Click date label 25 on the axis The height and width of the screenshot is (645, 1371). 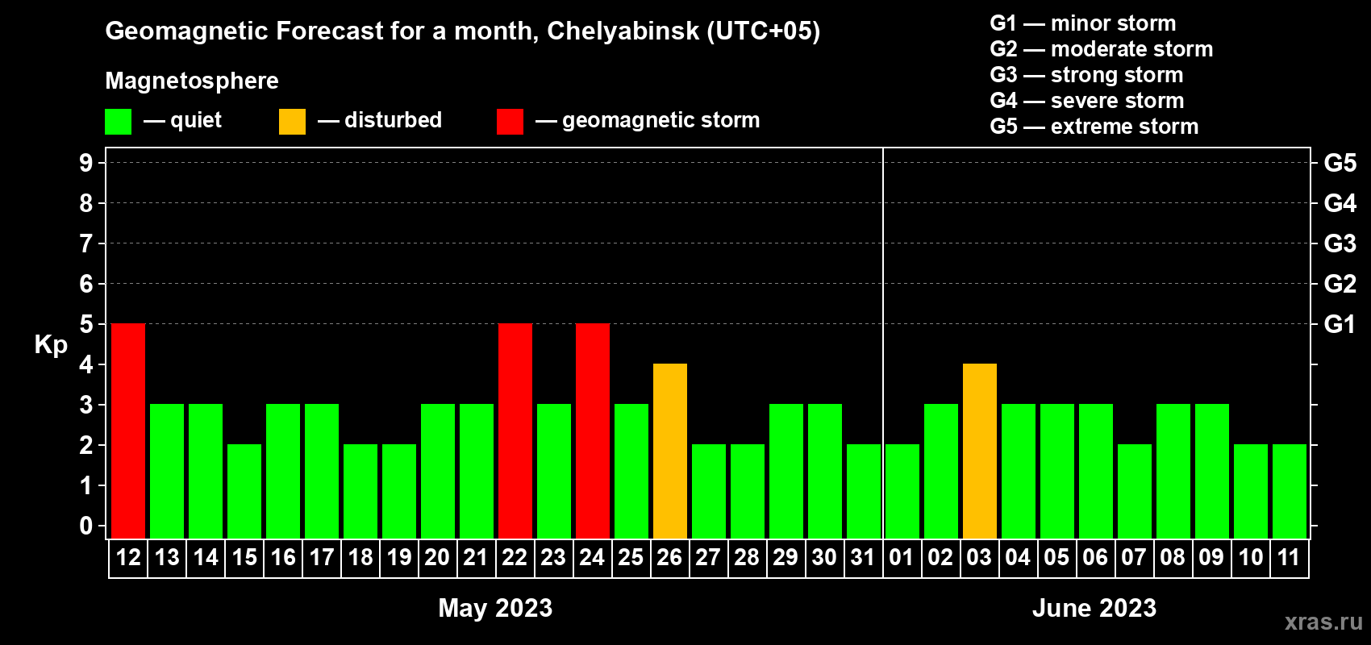[631, 557]
